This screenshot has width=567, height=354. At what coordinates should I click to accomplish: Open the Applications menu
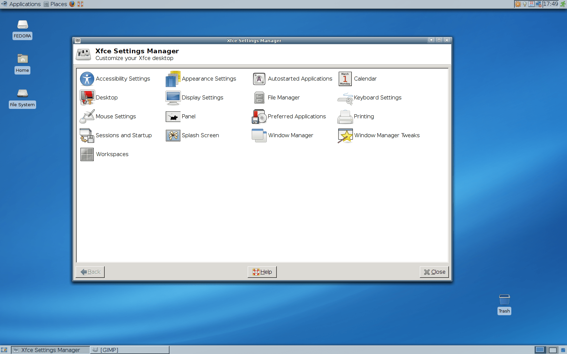pyautogui.click(x=21, y=4)
